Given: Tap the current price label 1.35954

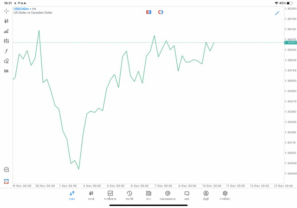Looking at the screenshot, I should click(x=291, y=43).
